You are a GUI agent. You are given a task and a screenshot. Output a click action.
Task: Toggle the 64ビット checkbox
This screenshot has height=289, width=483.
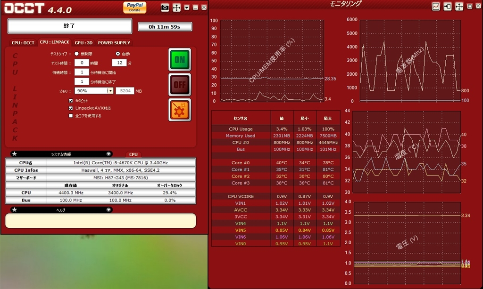71,101
